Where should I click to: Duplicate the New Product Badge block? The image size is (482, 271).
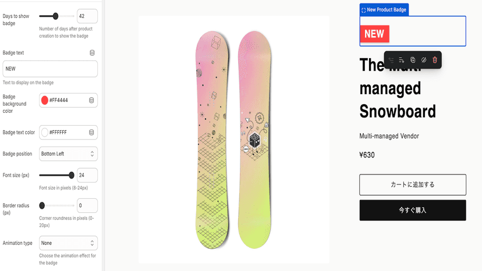413,60
